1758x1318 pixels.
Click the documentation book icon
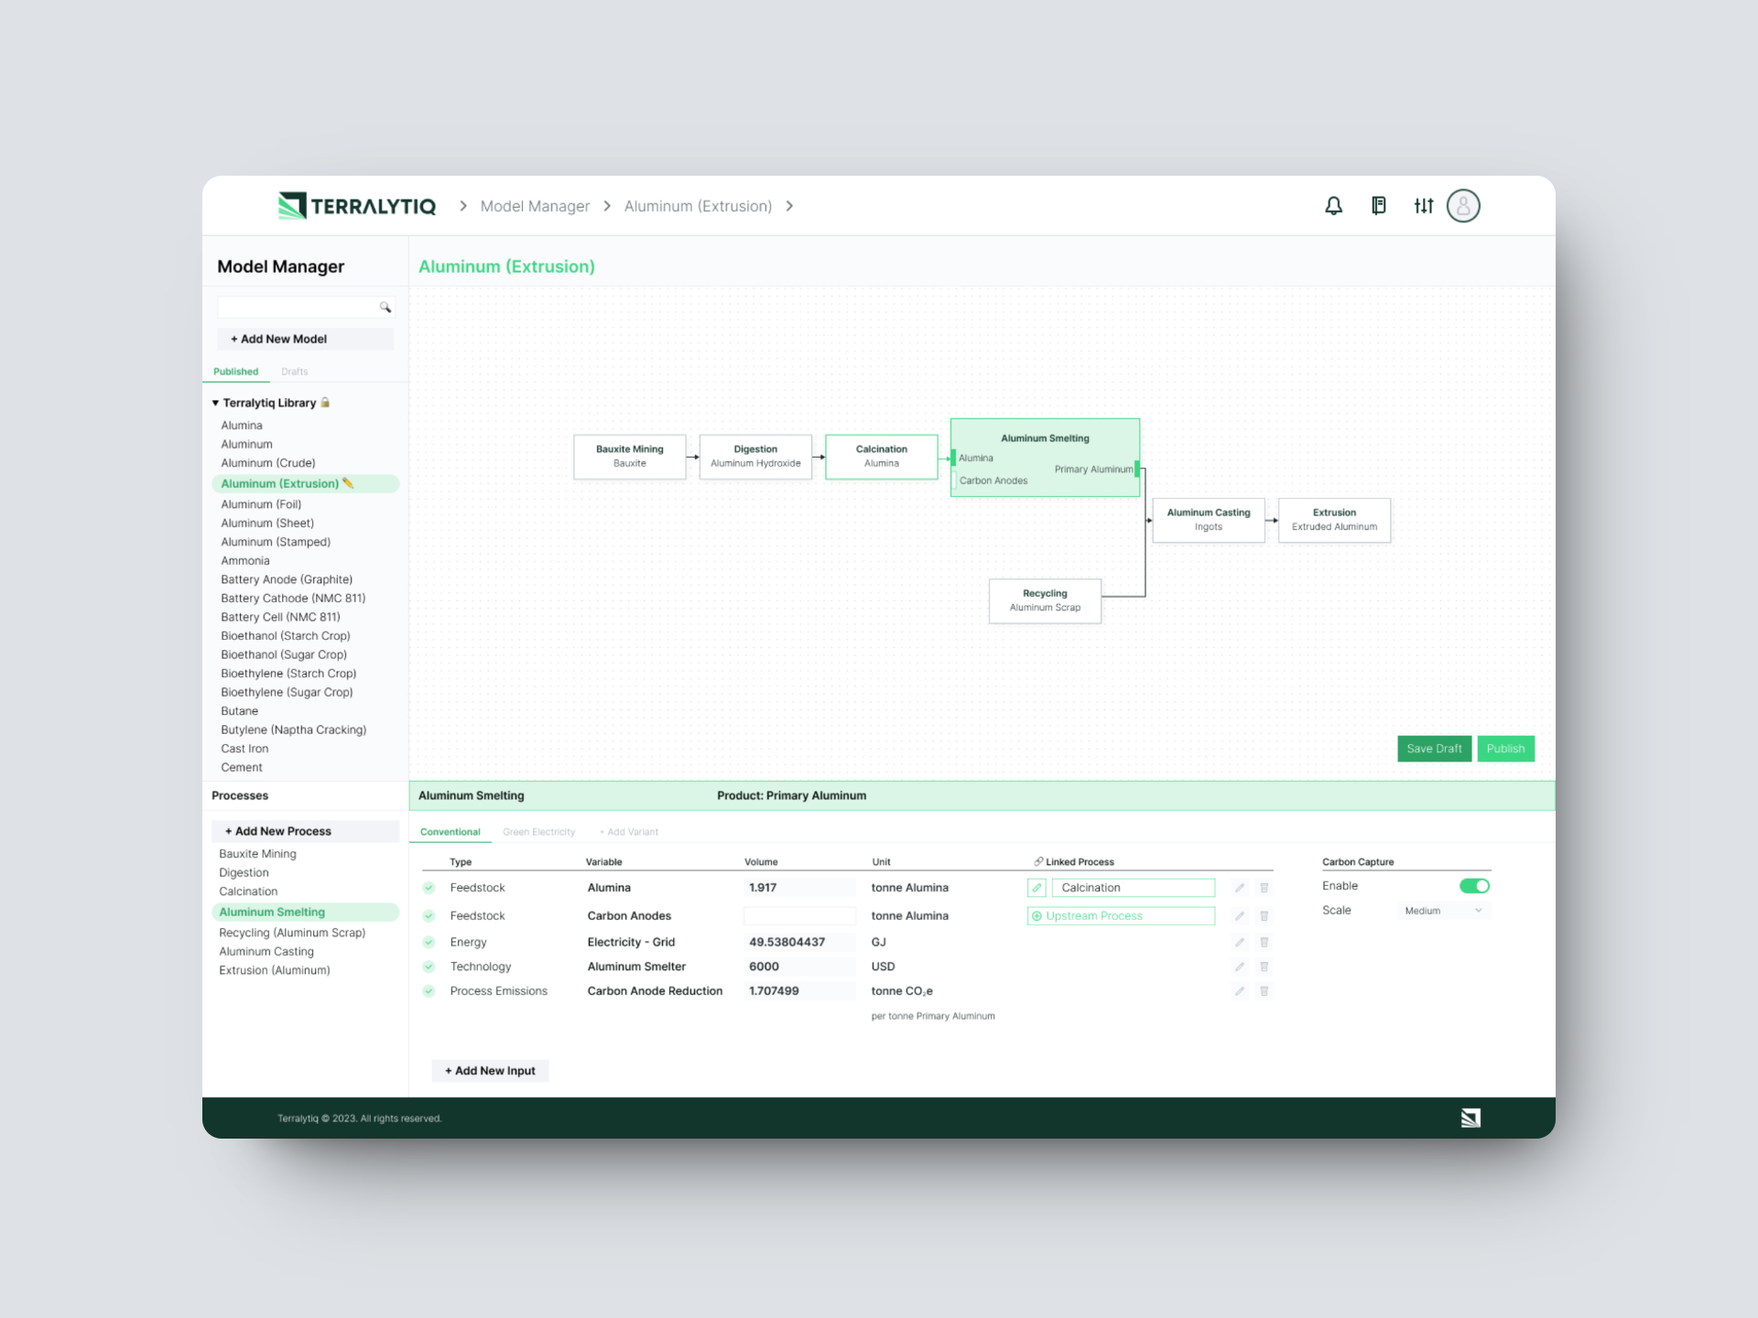pos(1378,206)
